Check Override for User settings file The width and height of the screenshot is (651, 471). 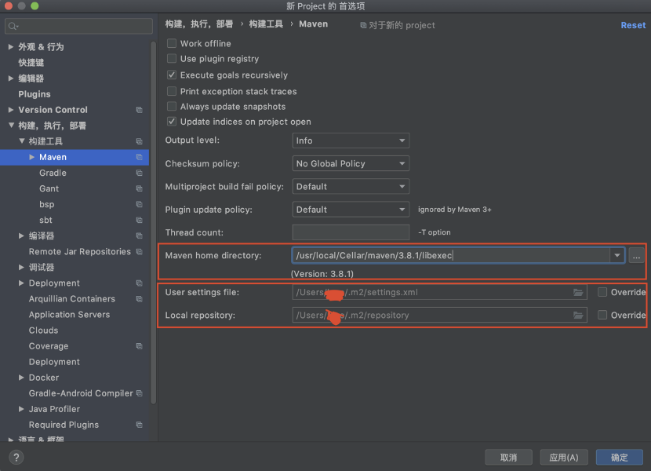pos(602,292)
